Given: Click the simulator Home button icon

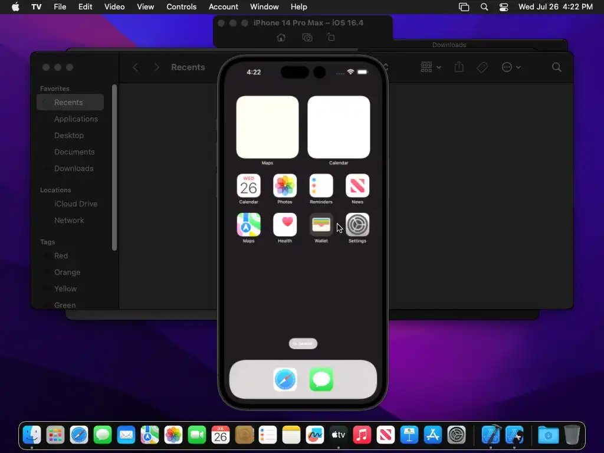Looking at the screenshot, I should click(281, 37).
